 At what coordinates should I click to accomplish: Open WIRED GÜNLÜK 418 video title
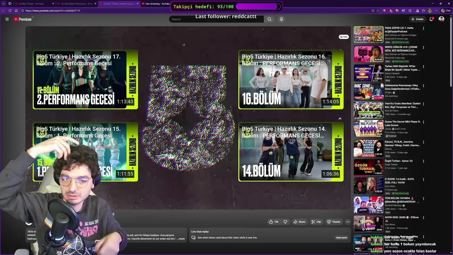point(402,49)
